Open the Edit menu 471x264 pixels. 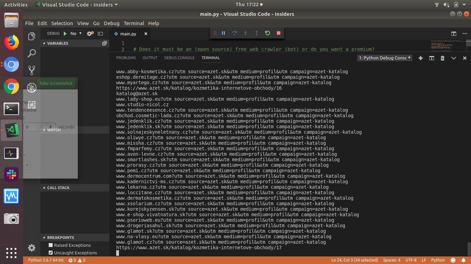pyautogui.click(x=42, y=23)
